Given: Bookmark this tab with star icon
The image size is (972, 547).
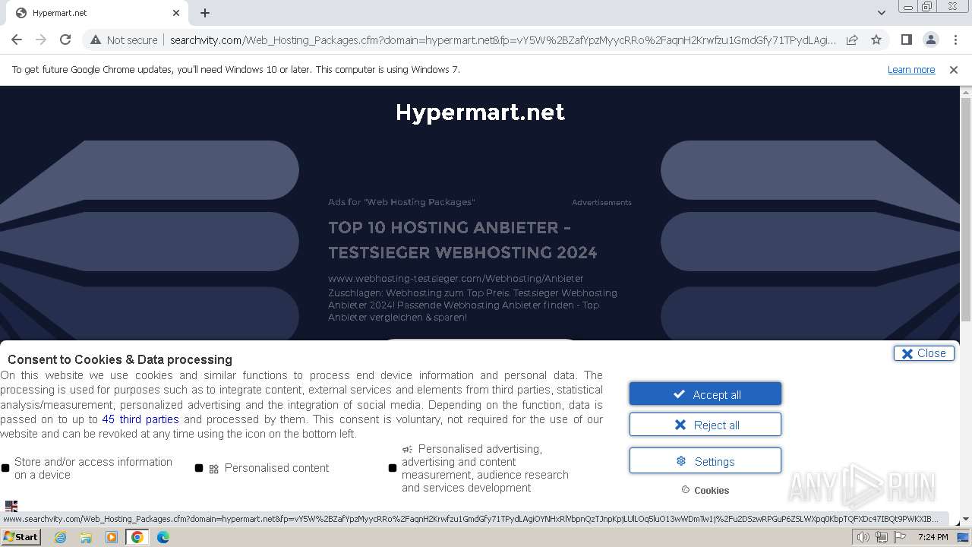Looking at the screenshot, I should [876, 40].
